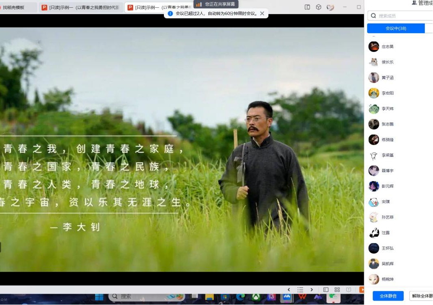Switch to slide sorter grid view
Image resolution: width=433 pixels, height=305 pixels.
click(x=337, y=290)
